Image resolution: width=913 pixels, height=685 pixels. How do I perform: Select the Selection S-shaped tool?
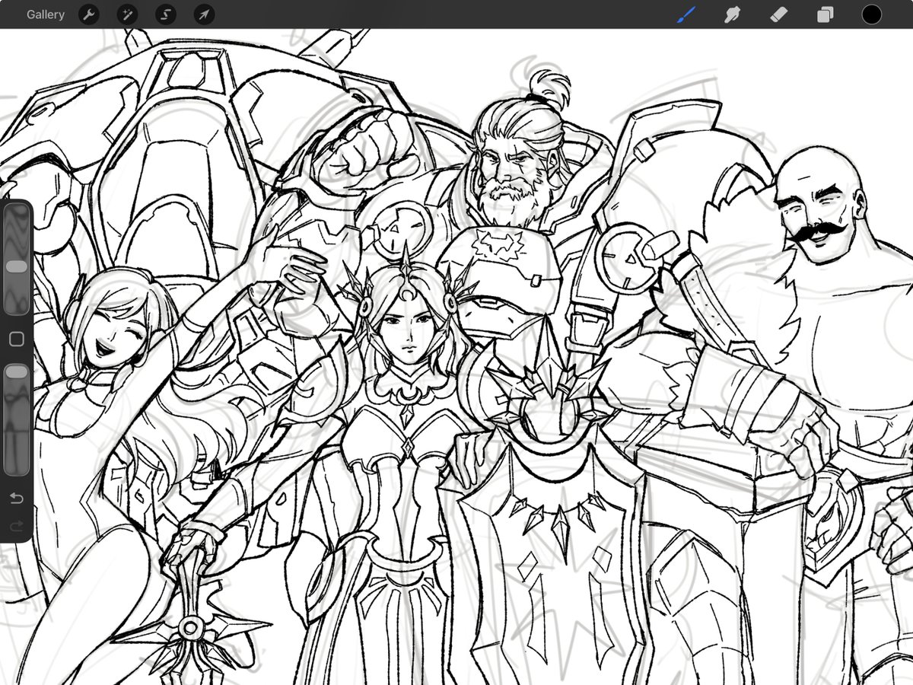tap(165, 14)
